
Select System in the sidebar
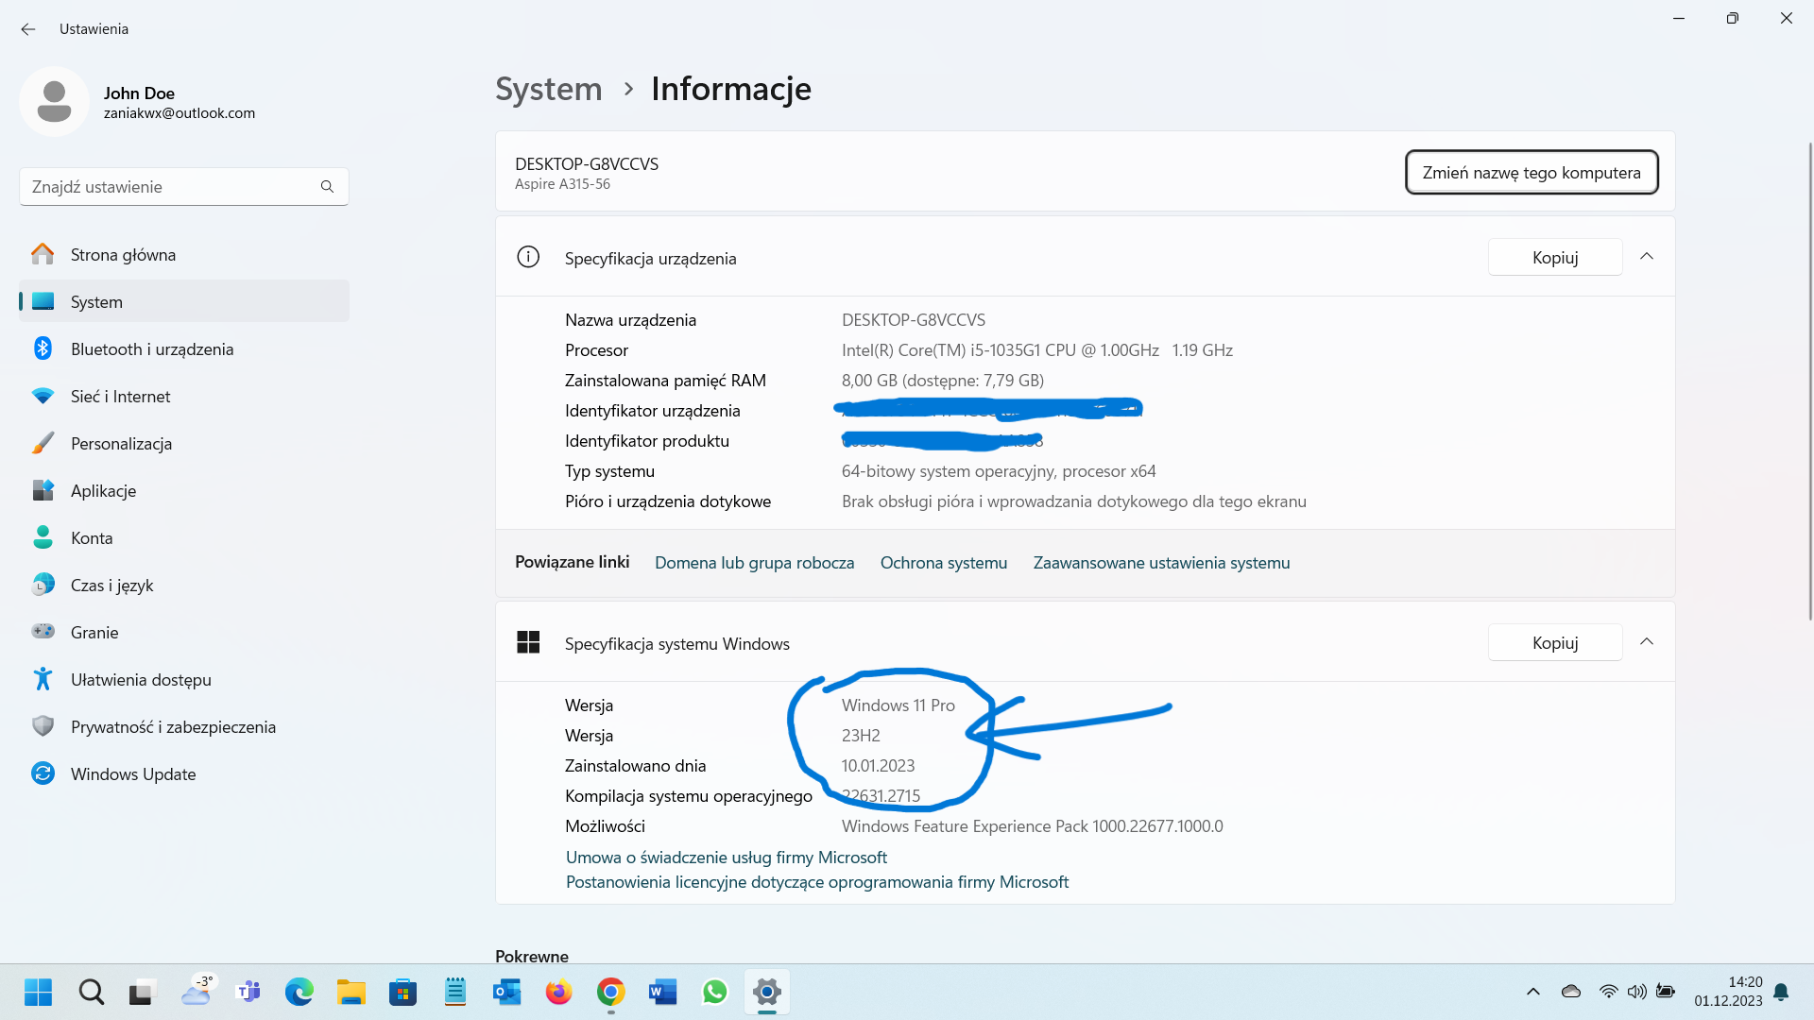(x=184, y=301)
